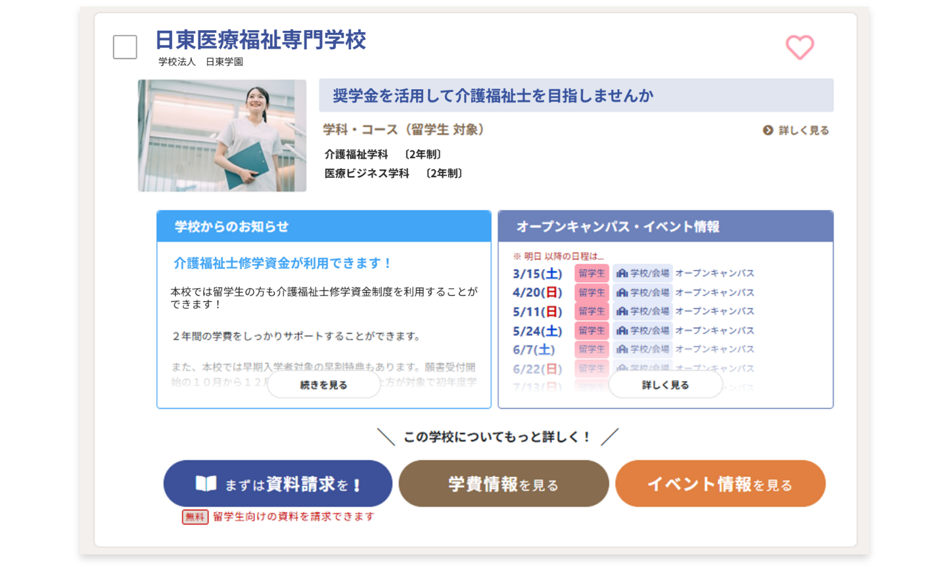The height and width of the screenshot is (570, 949).
Task: Click the まずは資料請求を！ button
Action: coord(278,484)
